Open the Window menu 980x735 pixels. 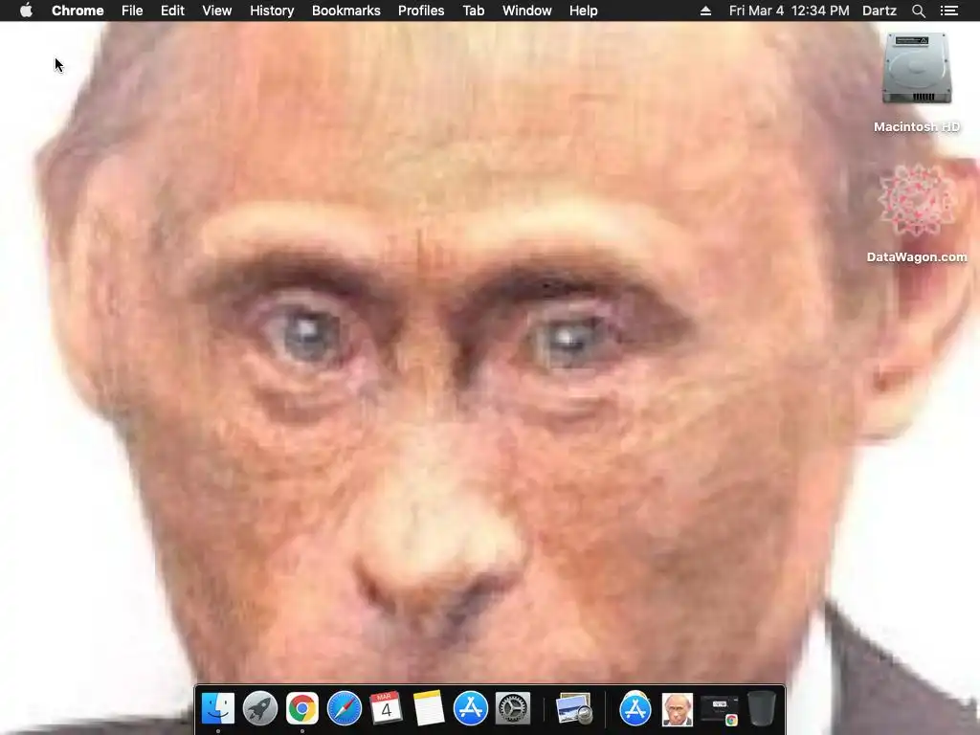pyautogui.click(x=527, y=11)
